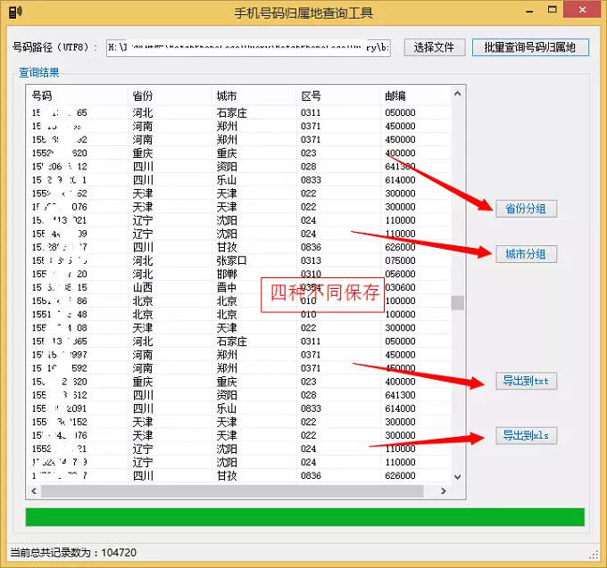Select the 晋中 city cell
This screenshot has width=607, height=568.
pyautogui.click(x=227, y=288)
